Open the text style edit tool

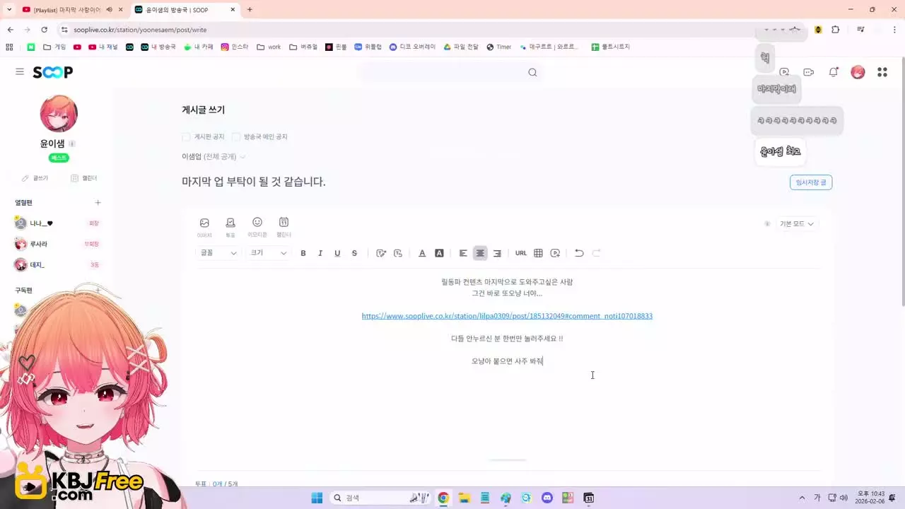tap(381, 253)
